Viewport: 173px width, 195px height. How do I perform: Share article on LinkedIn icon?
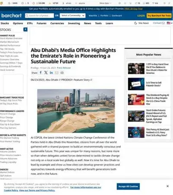(x=51, y=73)
